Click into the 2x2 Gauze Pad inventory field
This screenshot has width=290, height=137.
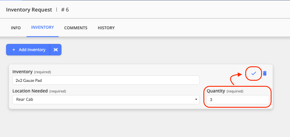[106, 80]
